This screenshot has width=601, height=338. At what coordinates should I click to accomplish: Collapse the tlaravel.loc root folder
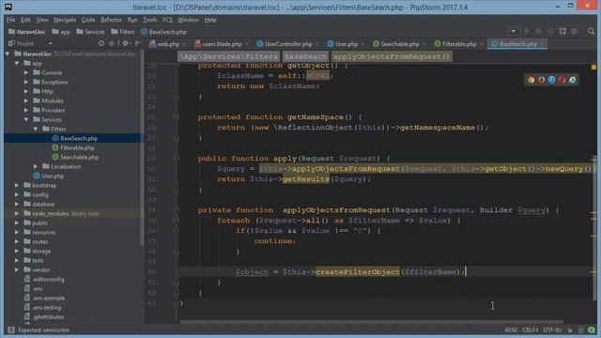[8, 54]
